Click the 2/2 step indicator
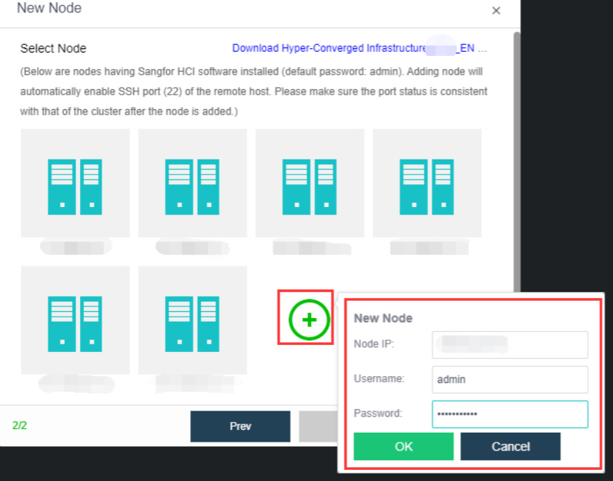Viewport: 613px width, 481px height. coord(19,425)
